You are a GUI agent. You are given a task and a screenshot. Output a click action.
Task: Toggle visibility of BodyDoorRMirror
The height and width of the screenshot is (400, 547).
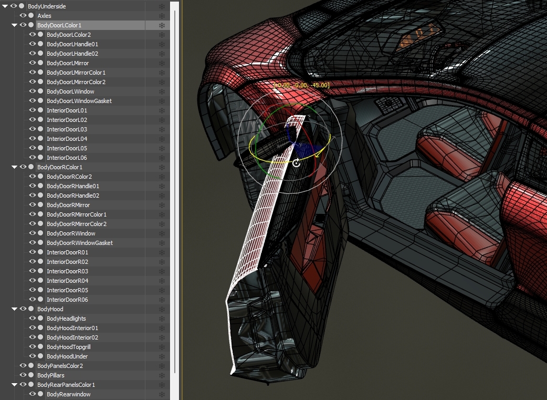tap(33, 204)
